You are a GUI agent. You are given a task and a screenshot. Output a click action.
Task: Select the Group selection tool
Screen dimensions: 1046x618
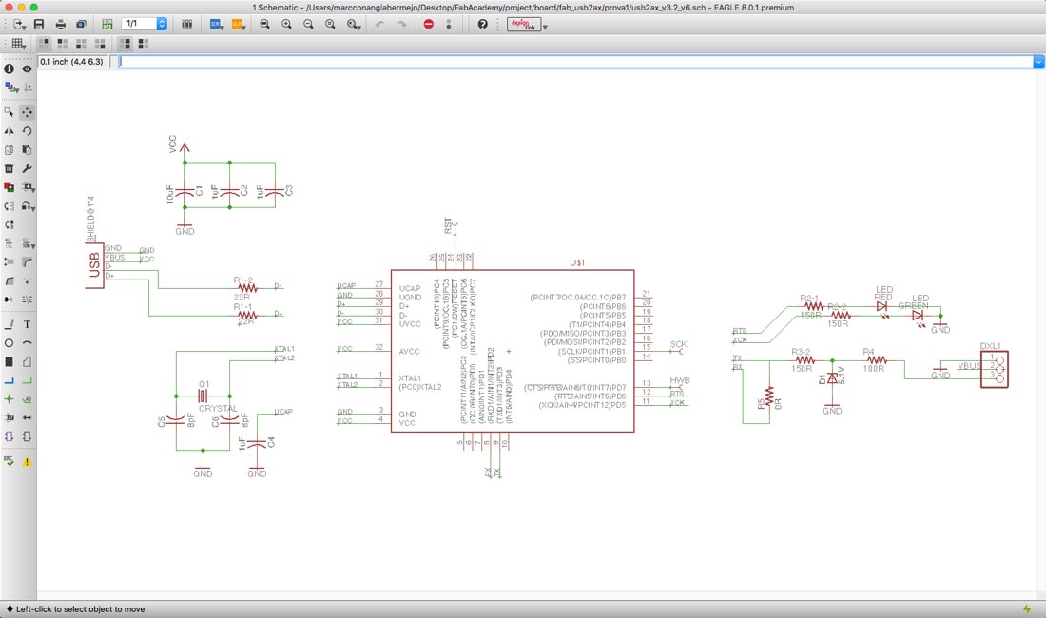tap(10, 112)
